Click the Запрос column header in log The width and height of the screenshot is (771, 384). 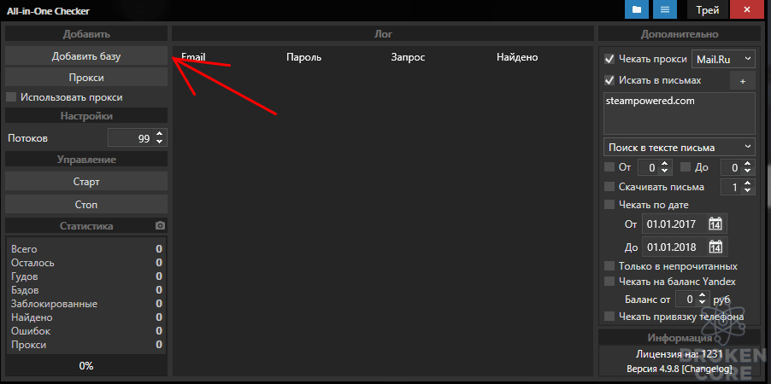[408, 57]
